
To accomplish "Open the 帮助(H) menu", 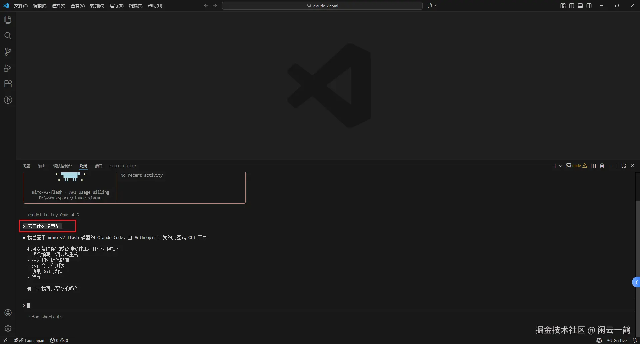I will [x=155, y=6].
